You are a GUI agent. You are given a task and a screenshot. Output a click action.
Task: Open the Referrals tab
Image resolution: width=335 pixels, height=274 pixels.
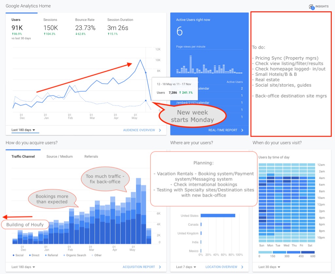tap(91, 156)
